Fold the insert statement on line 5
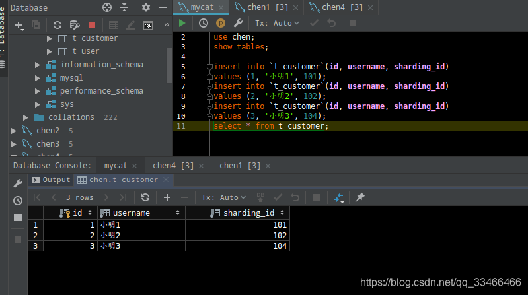Viewport: 528px width, 295px height. pyautogui.click(x=209, y=67)
